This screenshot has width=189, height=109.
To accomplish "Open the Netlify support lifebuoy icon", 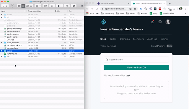I will click(160, 22).
